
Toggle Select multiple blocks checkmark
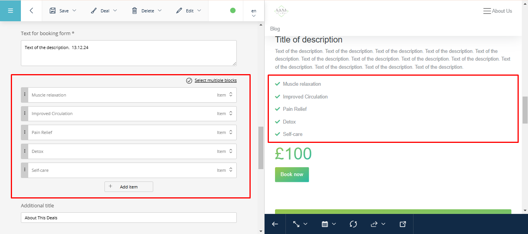(x=189, y=81)
